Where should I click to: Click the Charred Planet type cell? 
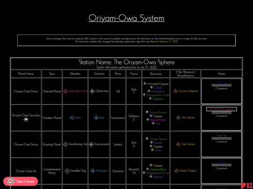click(52, 91)
